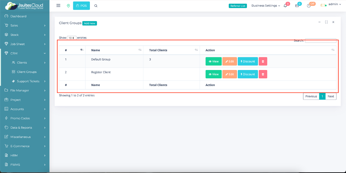Open the search magnifier icon
The height and width of the screenshot is (173, 346).
(96, 6)
